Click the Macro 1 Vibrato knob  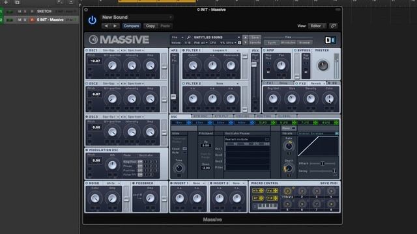(287, 191)
